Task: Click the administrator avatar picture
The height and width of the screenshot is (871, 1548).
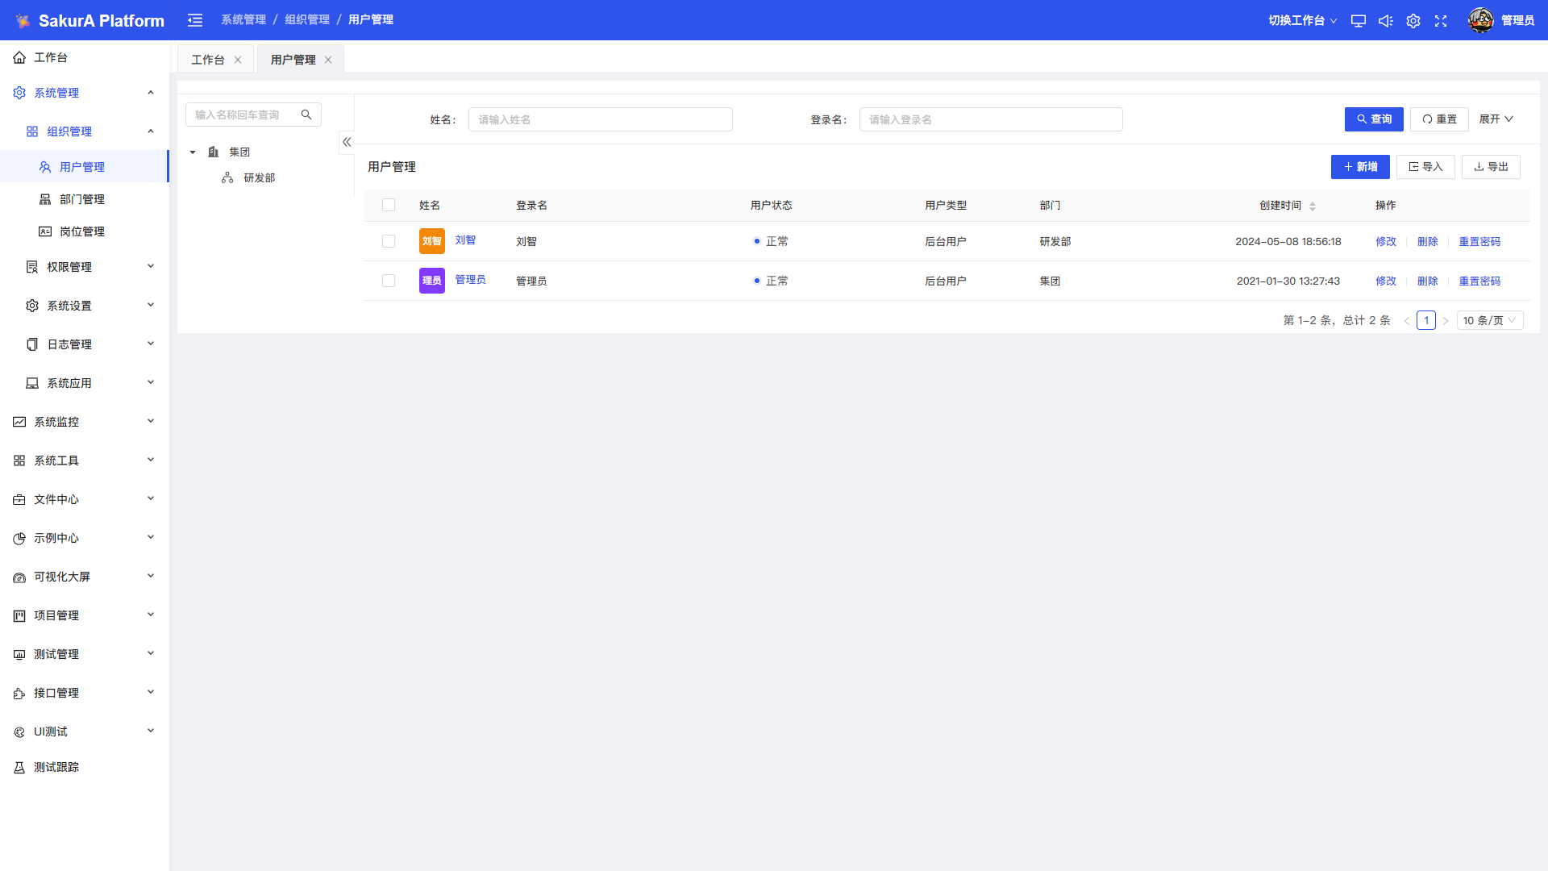Action: point(1480,20)
